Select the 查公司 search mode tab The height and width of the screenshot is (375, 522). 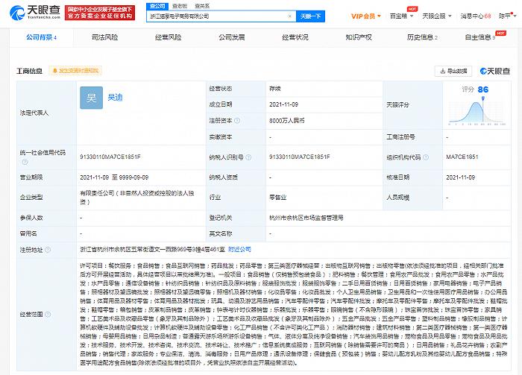pyautogui.click(x=157, y=6)
